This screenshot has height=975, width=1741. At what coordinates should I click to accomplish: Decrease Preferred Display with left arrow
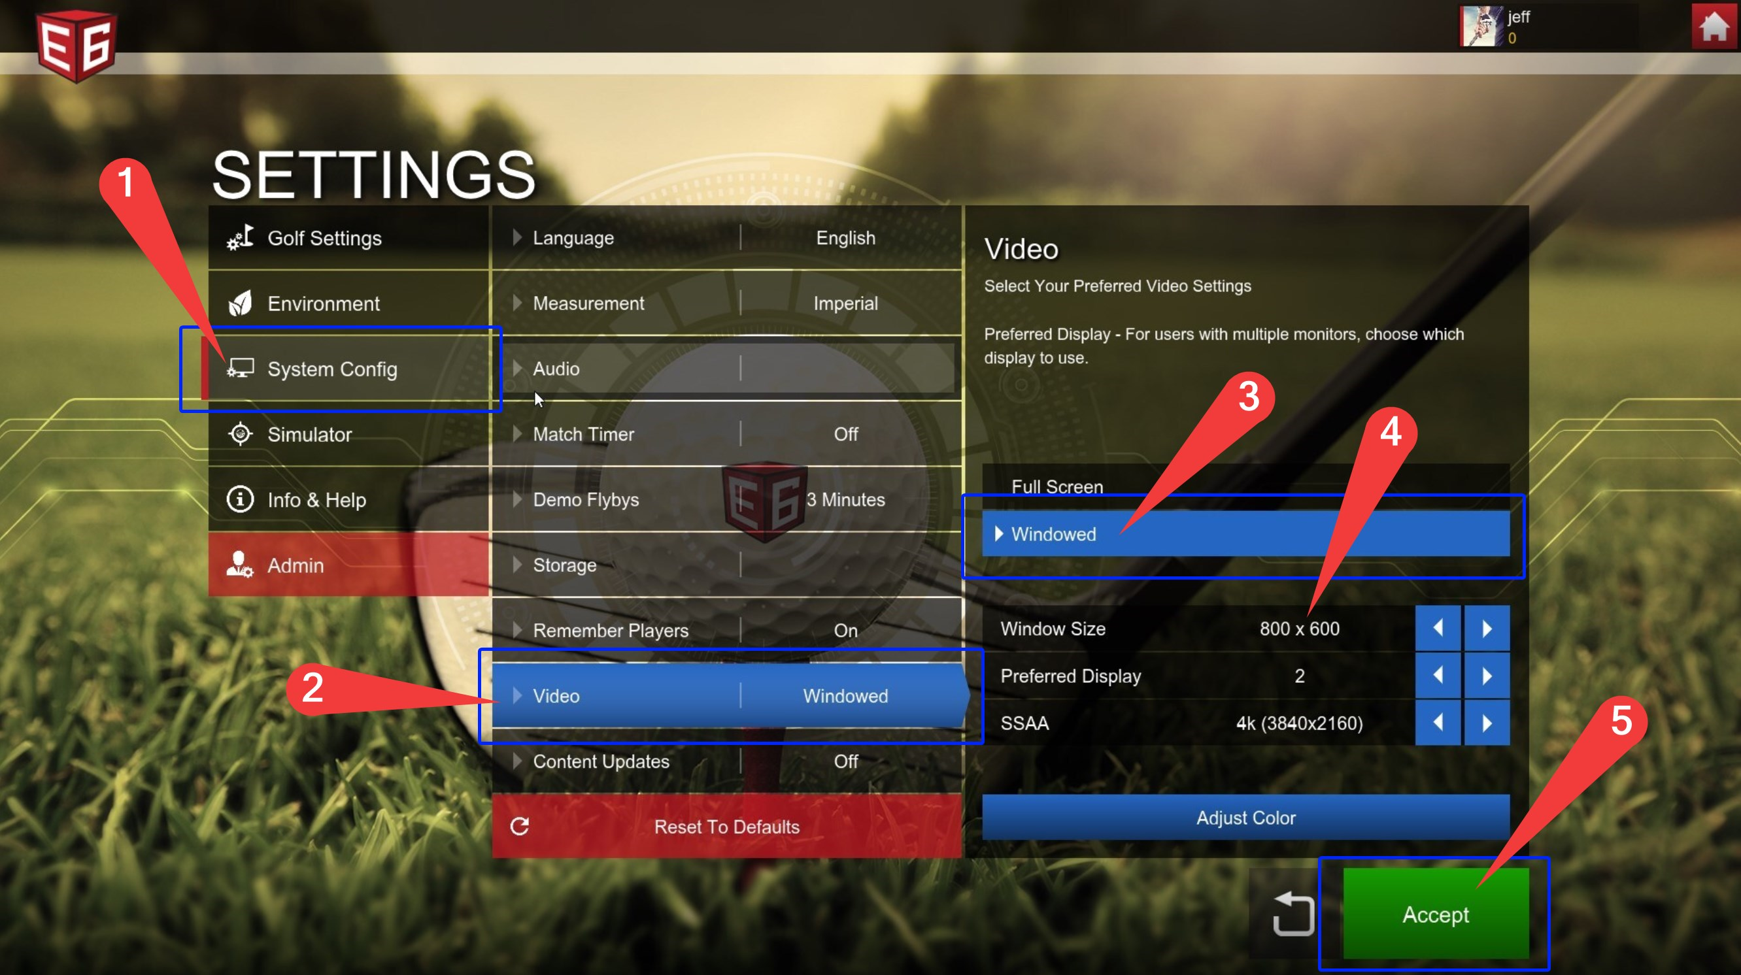(1438, 676)
